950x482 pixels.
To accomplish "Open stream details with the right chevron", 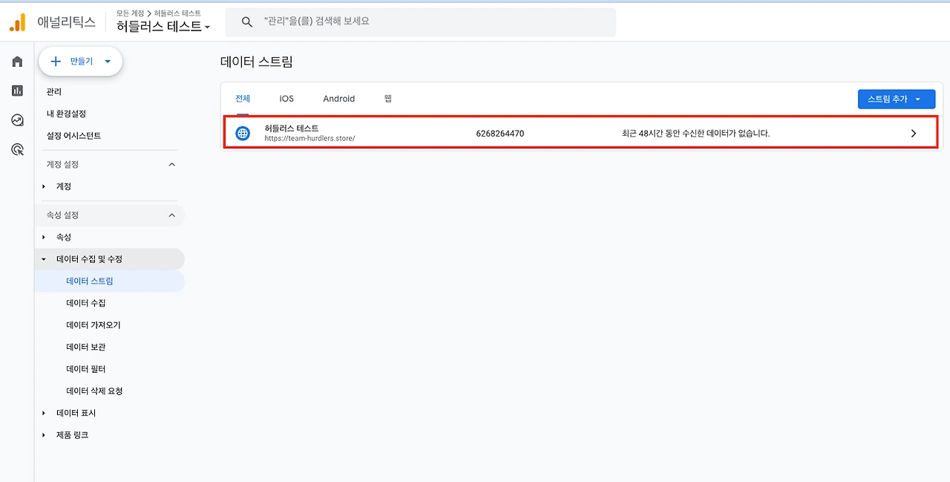I will click(x=914, y=134).
